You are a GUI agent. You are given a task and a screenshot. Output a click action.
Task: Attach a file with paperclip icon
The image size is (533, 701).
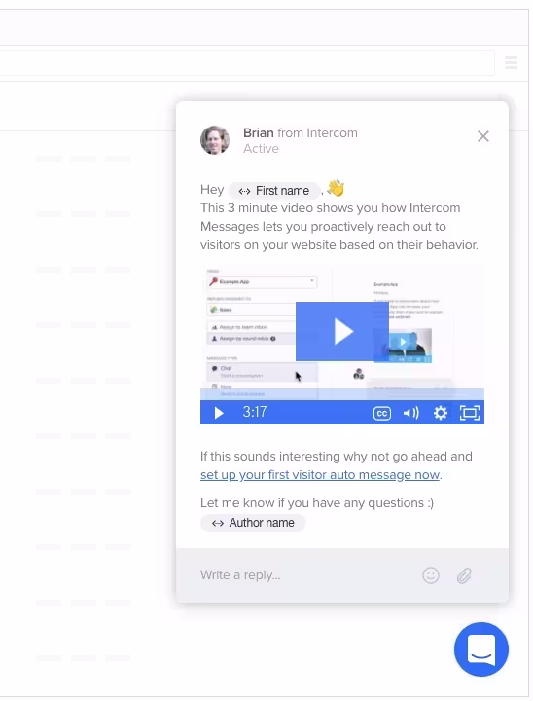pos(464,575)
